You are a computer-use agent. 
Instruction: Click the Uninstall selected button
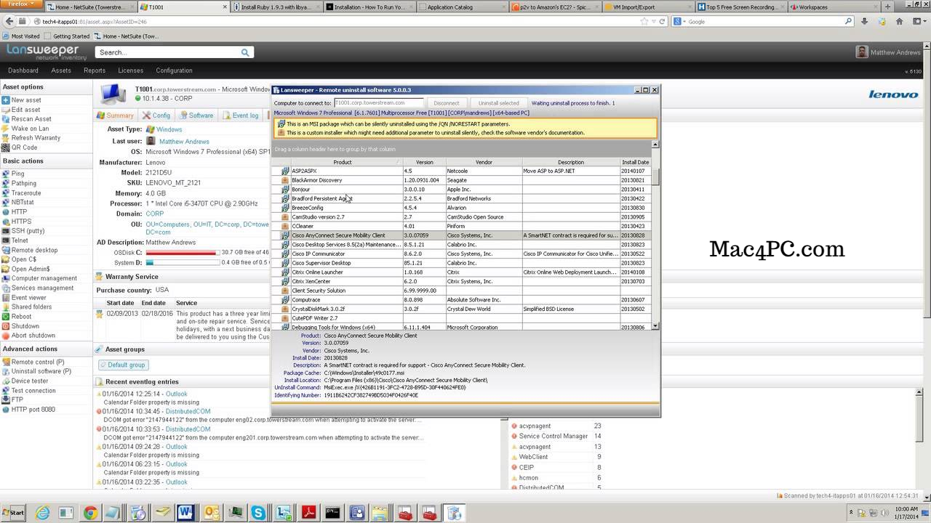[x=499, y=103]
